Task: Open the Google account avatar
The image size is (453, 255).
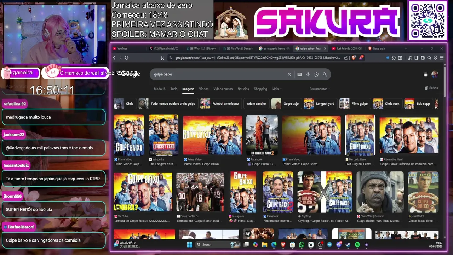Action: [x=435, y=74]
